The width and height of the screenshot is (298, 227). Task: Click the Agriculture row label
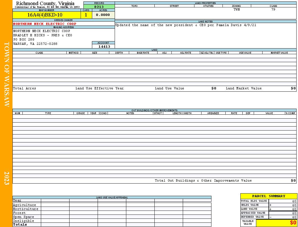pos(24,205)
